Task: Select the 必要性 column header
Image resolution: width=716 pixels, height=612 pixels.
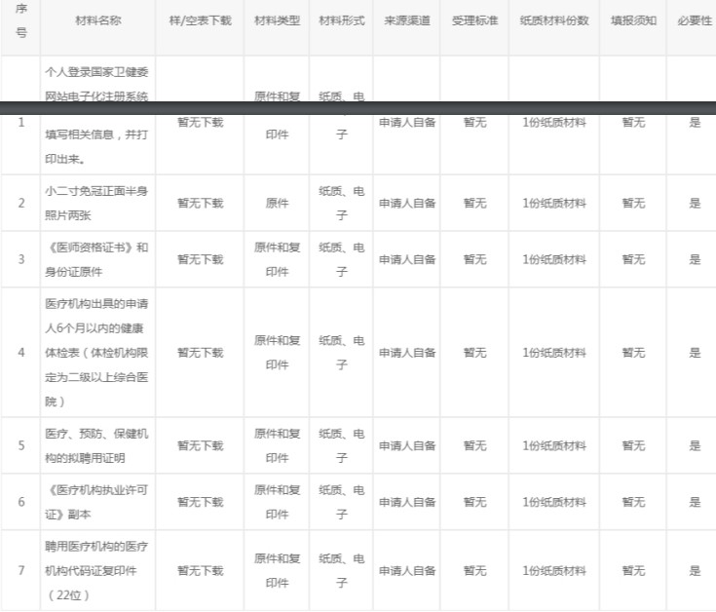Action: tap(695, 20)
